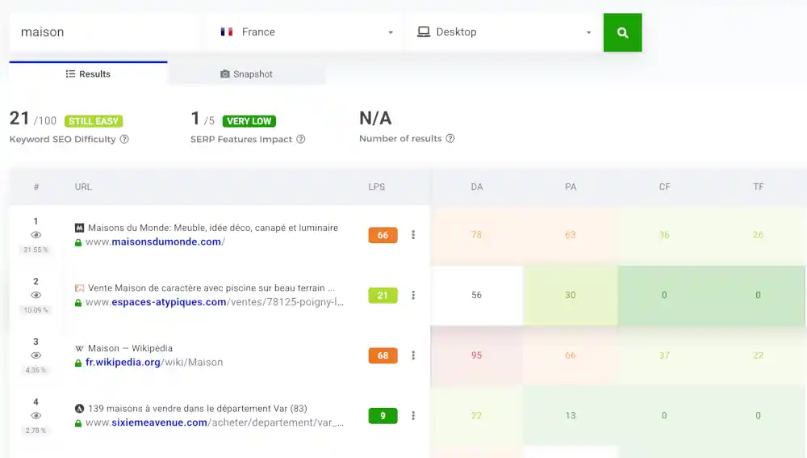Toggle eye icon for result 3 Wikipédia
Screen dimensions: 807x458
[x=36, y=355]
